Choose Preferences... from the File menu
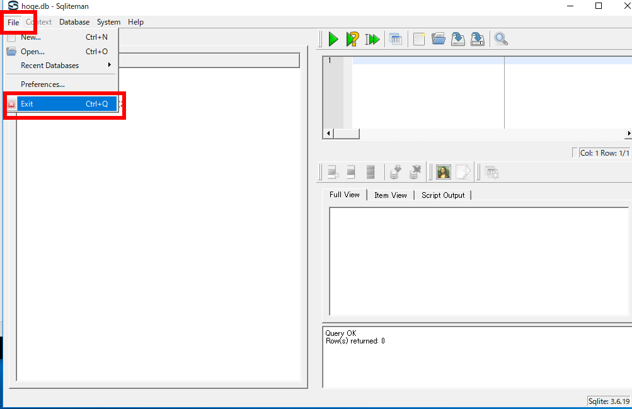This screenshot has width=632, height=409. pyautogui.click(x=61, y=84)
